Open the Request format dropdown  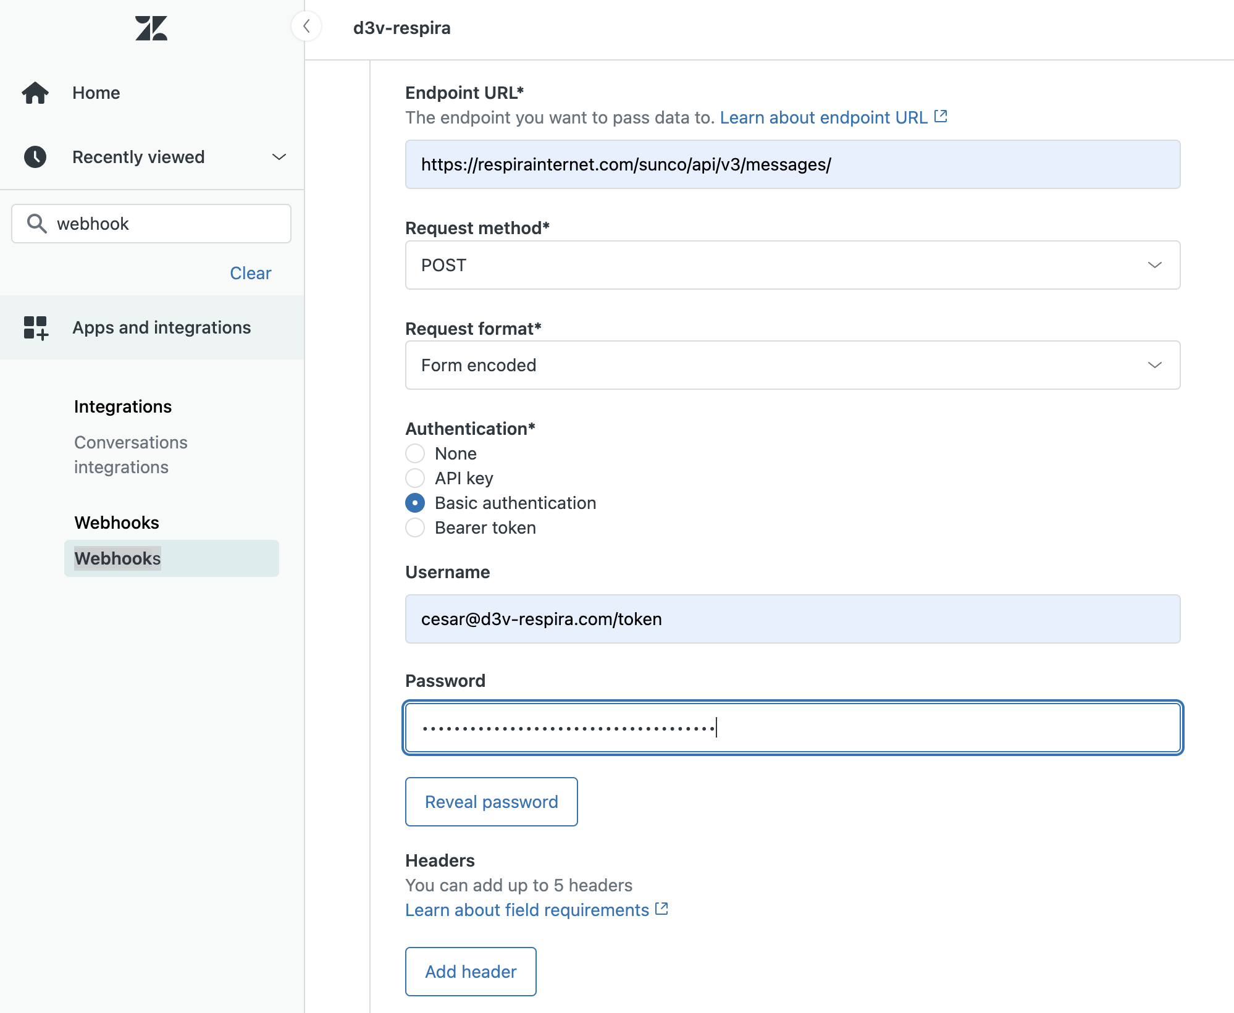coord(792,365)
